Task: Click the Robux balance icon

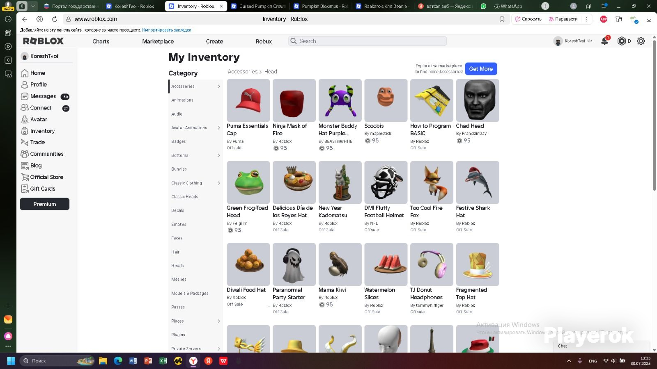Action: (622, 41)
